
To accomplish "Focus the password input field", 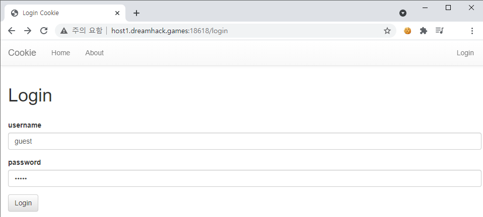I will pyautogui.click(x=245, y=178).
